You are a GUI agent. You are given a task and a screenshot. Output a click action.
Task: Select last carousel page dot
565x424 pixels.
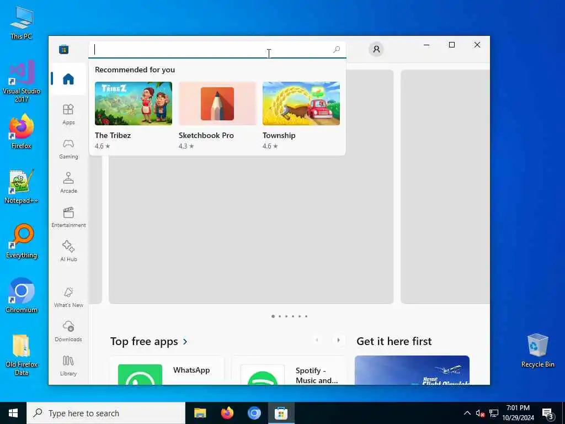tap(306, 316)
